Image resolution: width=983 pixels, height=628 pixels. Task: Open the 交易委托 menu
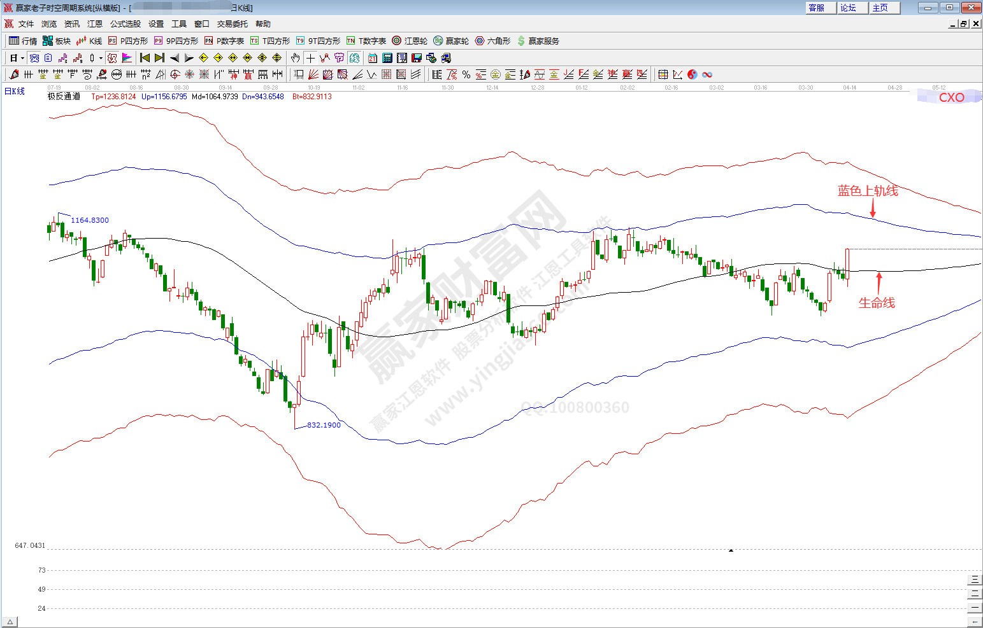tap(232, 24)
